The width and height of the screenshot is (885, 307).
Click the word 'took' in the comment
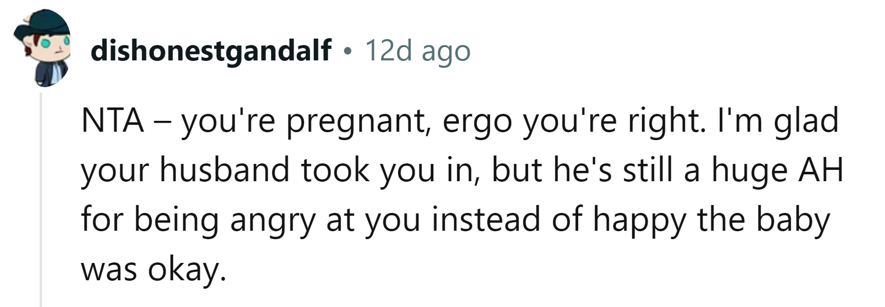point(336,170)
